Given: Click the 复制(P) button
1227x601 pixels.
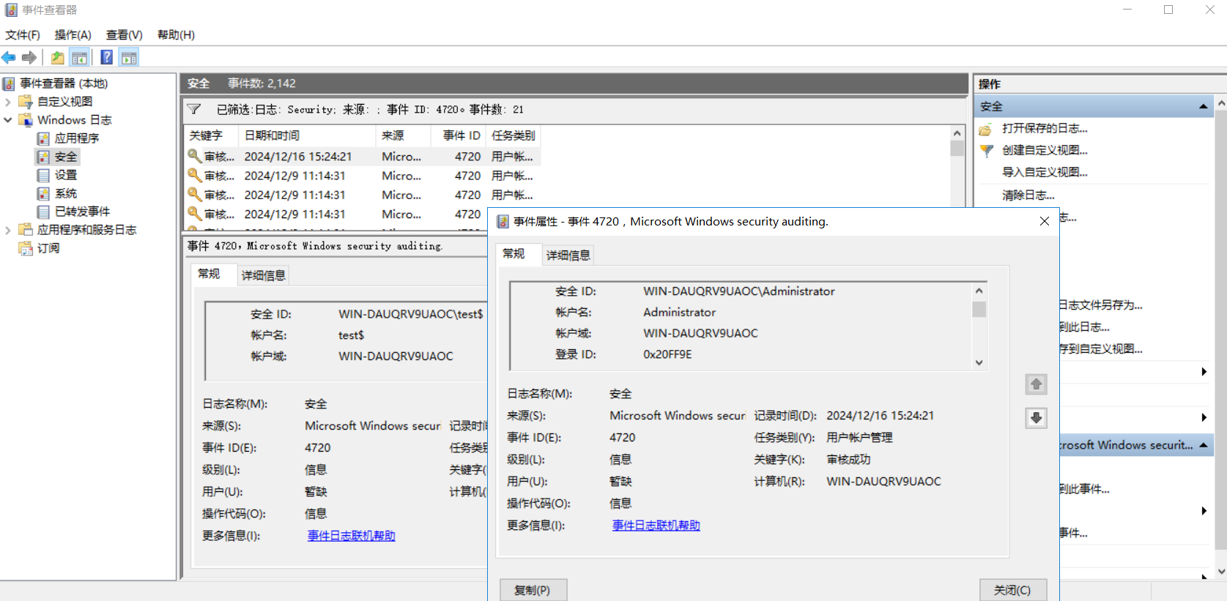Looking at the screenshot, I should [x=533, y=590].
